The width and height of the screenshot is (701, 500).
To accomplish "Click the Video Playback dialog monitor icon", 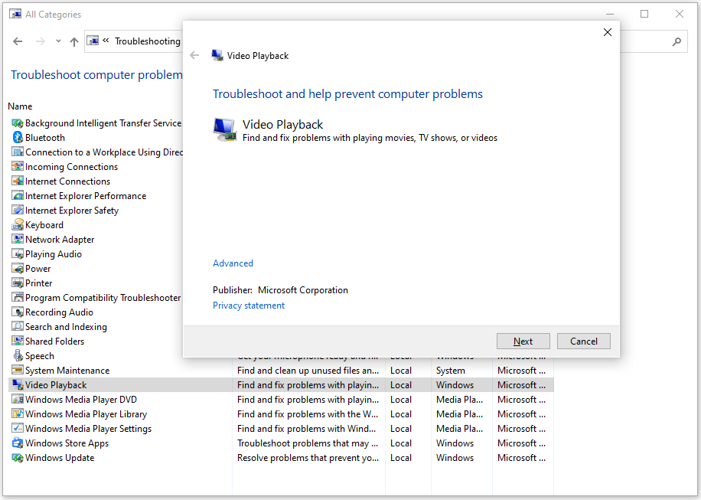I will pos(224,129).
